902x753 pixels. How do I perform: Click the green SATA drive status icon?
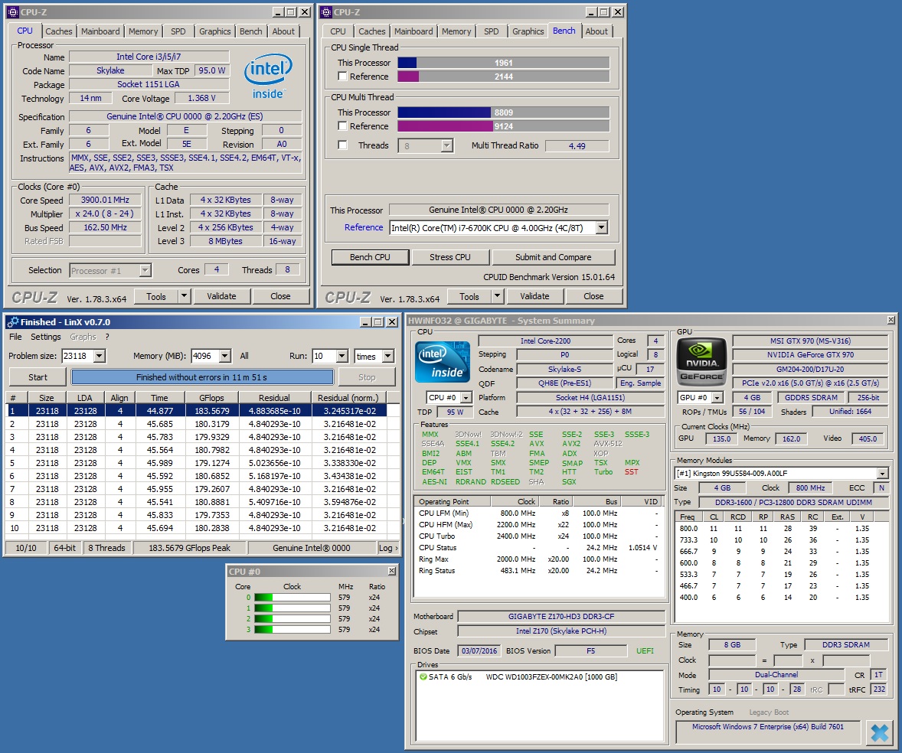(423, 676)
